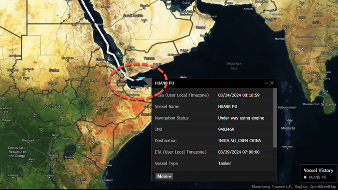Click the Kenya map label

pyautogui.click(x=97, y=143)
